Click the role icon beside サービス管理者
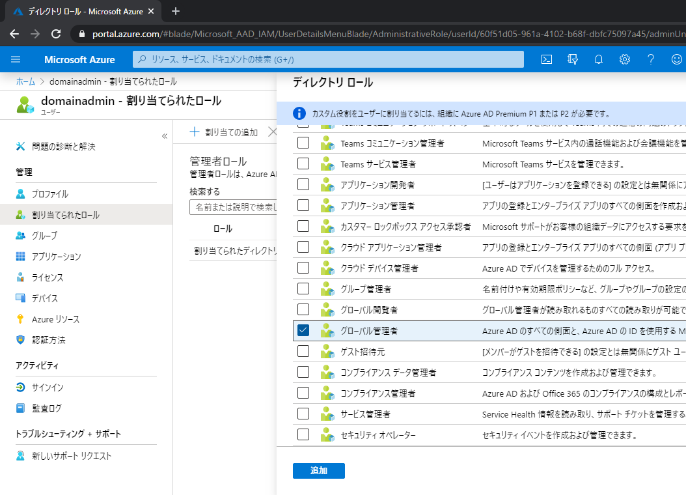This screenshot has height=495, width=686. coord(327,414)
